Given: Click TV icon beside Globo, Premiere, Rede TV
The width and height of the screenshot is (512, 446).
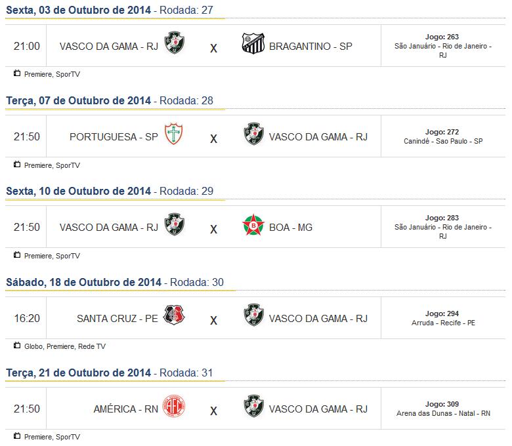Looking at the screenshot, I should coord(17,345).
